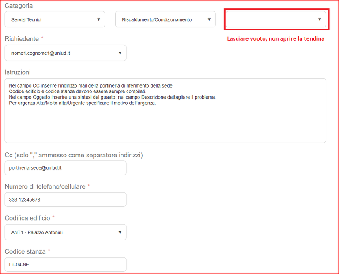Click the red 'Lasciare vuoto' note text
This screenshot has height=274, width=339.
point(275,39)
